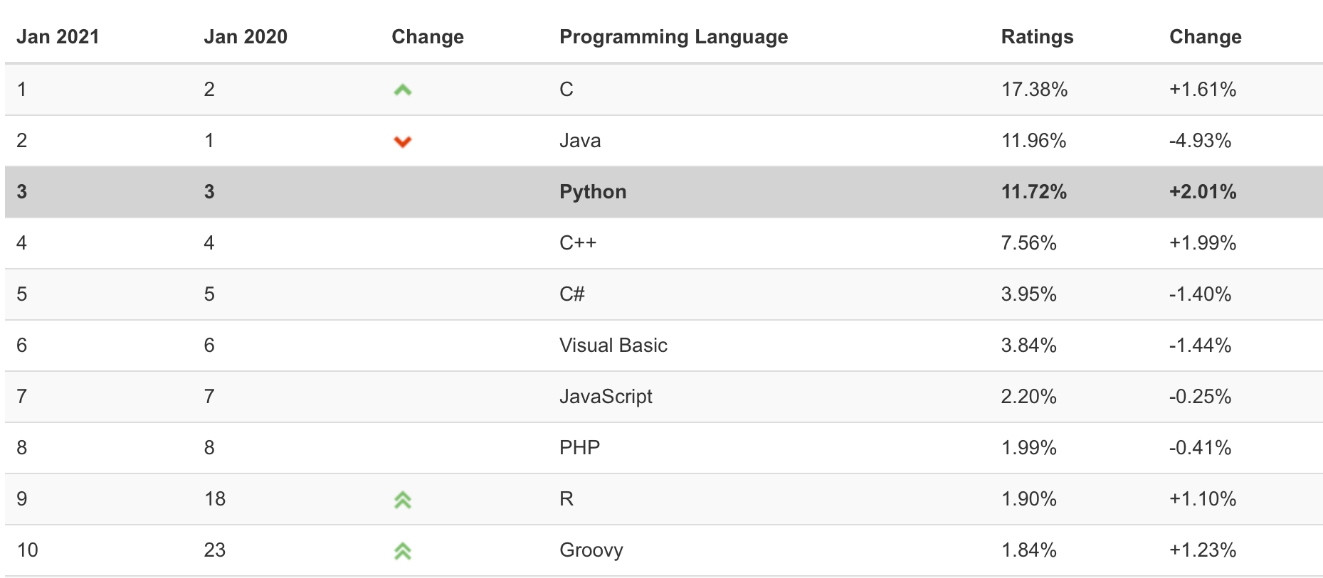Image resolution: width=1323 pixels, height=578 pixels.
Task: Click the red down arrow in Java row
Action: [402, 141]
